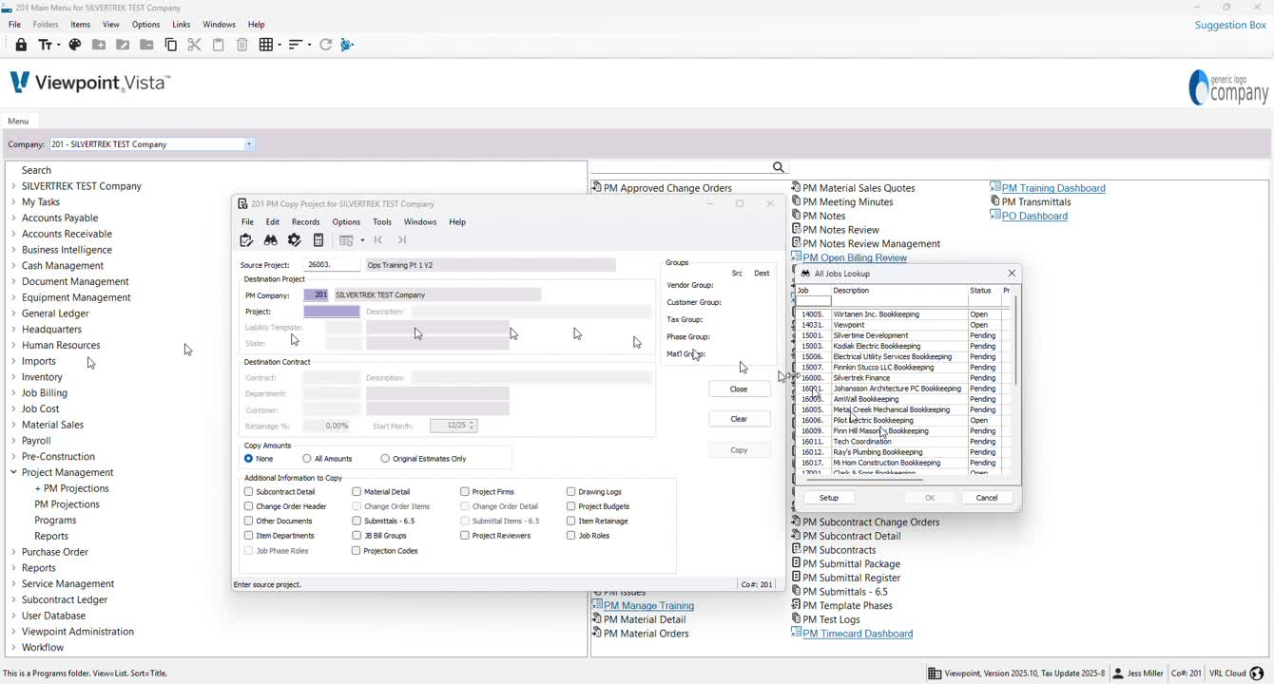Open the Links menu in main menu bar
The width and height of the screenshot is (1274, 684).
tap(181, 24)
